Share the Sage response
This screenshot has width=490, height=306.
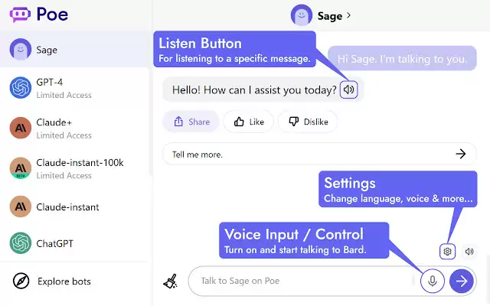click(x=191, y=122)
